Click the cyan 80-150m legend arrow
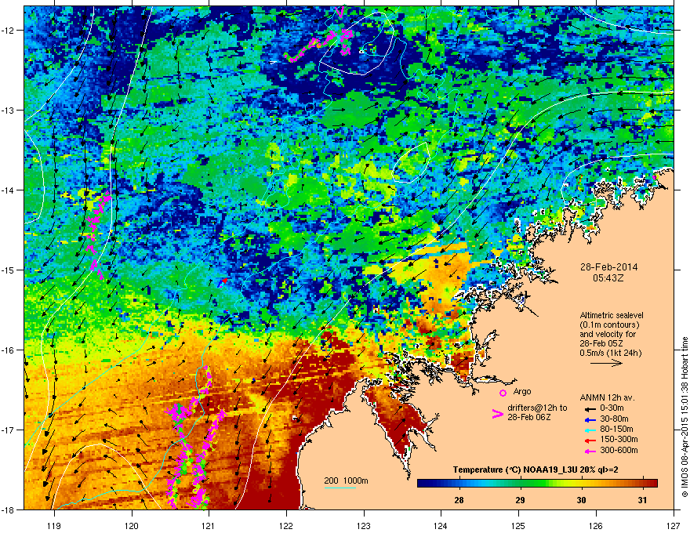 tap(589, 430)
